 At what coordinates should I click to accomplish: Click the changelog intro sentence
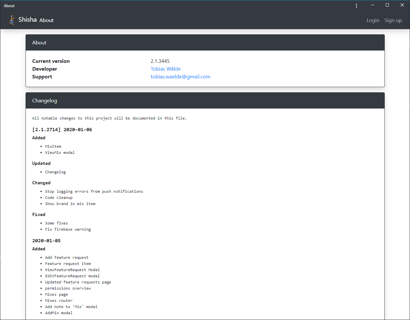109,118
